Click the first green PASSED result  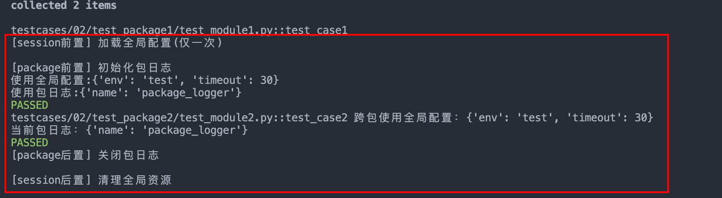pyautogui.click(x=29, y=105)
